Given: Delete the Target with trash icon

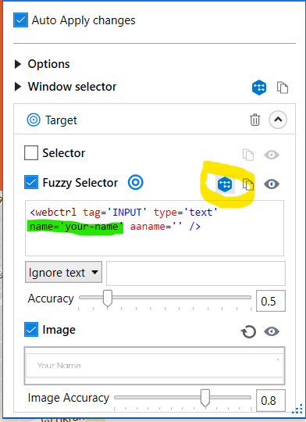Looking at the screenshot, I should click(x=255, y=120).
